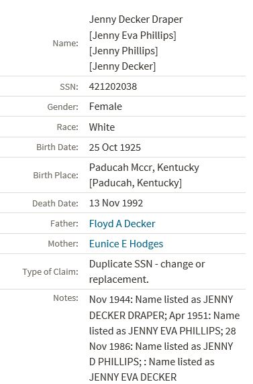Click the name Jenny Decker Draper

[x=136, y=19]
